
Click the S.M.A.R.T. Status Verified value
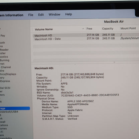[72, 119]
